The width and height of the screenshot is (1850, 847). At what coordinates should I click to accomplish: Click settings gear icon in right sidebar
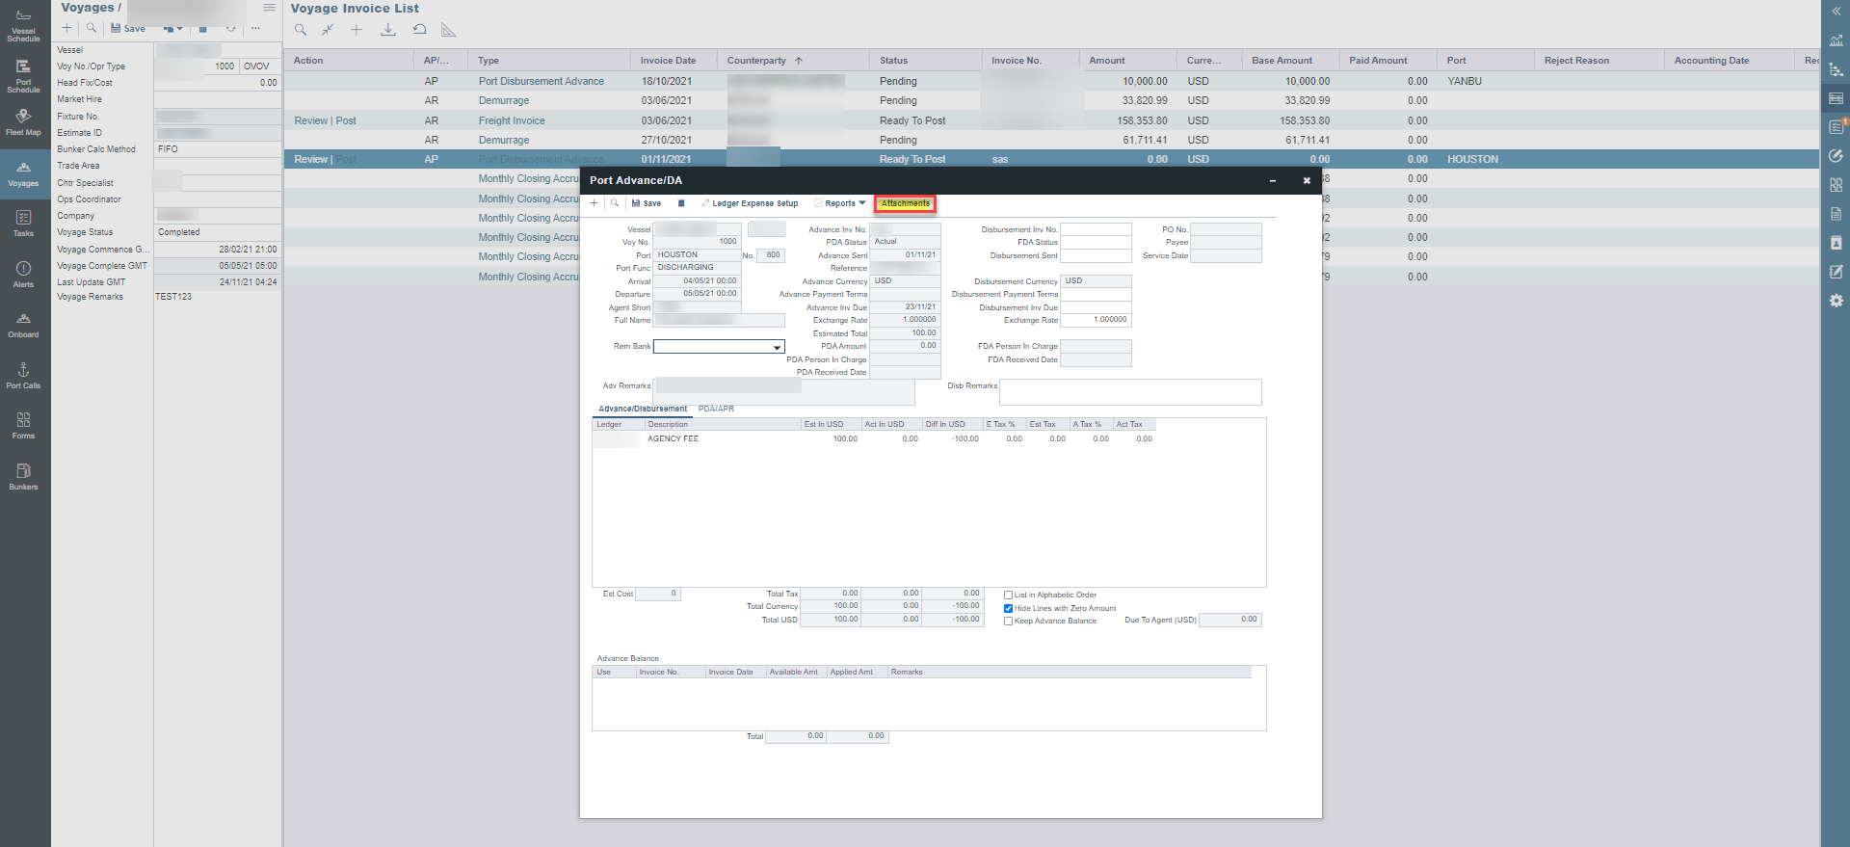(x=1836, y=301)
